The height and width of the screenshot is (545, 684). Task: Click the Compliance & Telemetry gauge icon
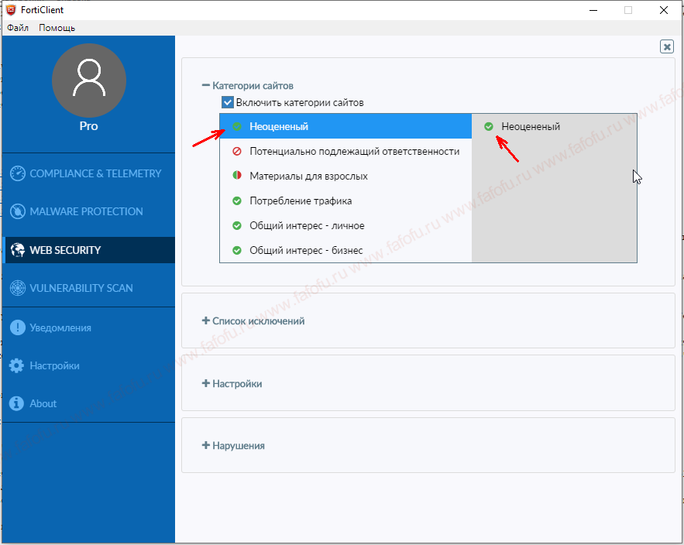[x=18, y=173]
